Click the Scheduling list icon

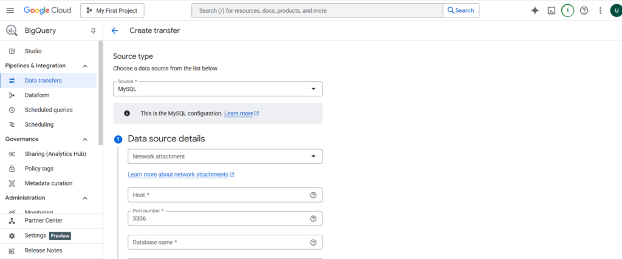12,124
